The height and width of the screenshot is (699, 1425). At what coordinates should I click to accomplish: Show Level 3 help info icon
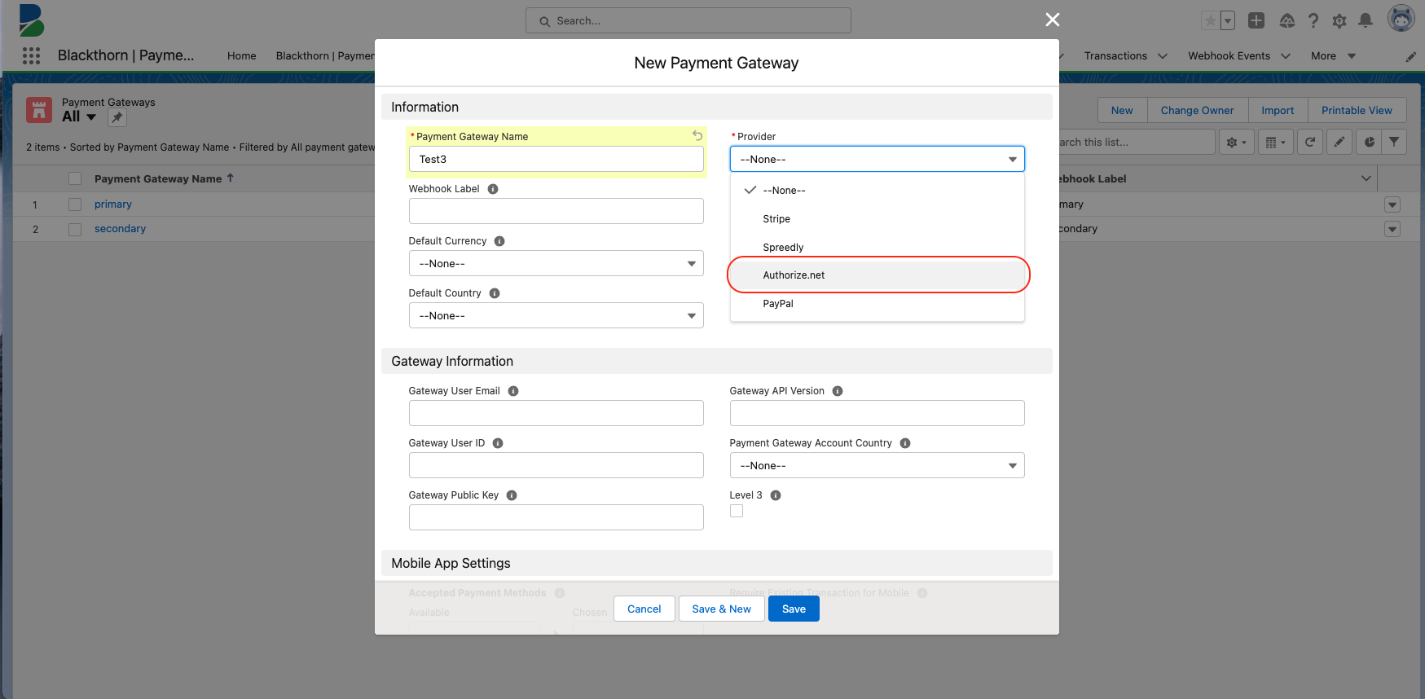tap(776, 495)
